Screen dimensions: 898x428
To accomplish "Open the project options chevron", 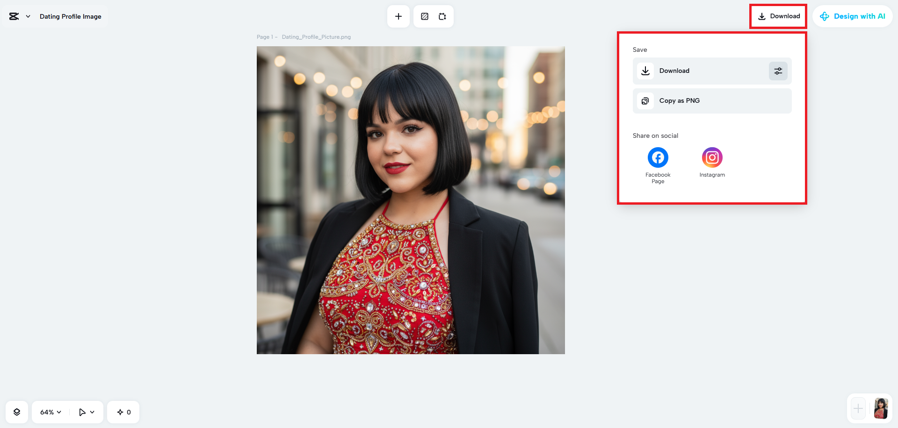I will [x=27, y=16].
